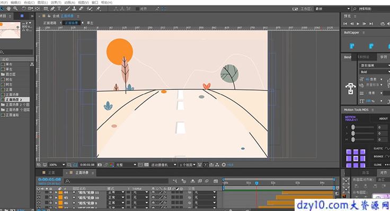This screenshot has height=211, width=390.
Task: Hide layer 45 with eye icon
Action: 39,198
